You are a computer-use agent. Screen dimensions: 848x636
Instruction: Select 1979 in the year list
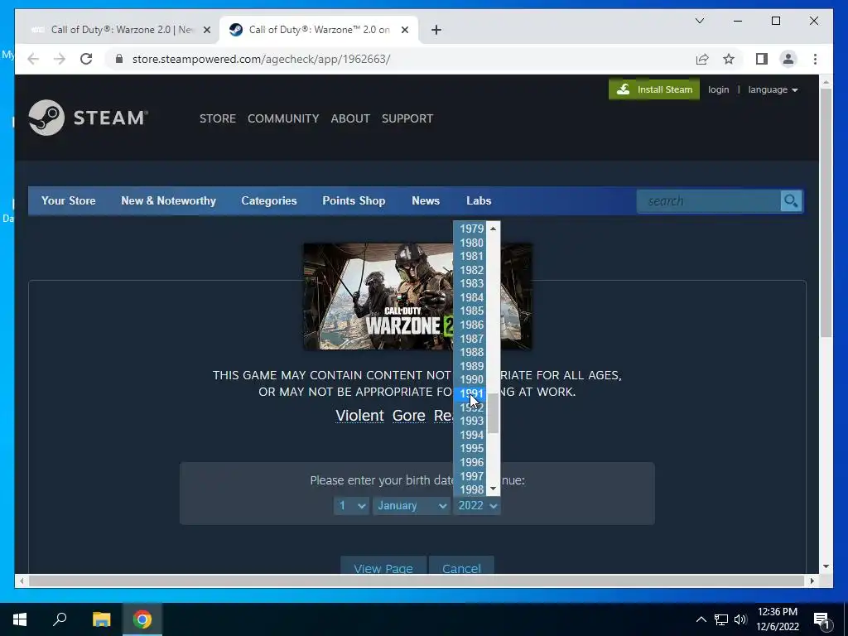click(471, 229)
